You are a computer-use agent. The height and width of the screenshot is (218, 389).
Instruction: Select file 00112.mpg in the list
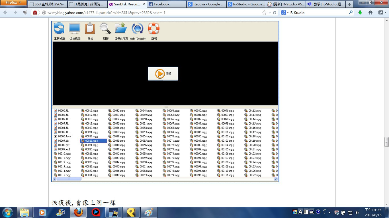tap(253, 111)
